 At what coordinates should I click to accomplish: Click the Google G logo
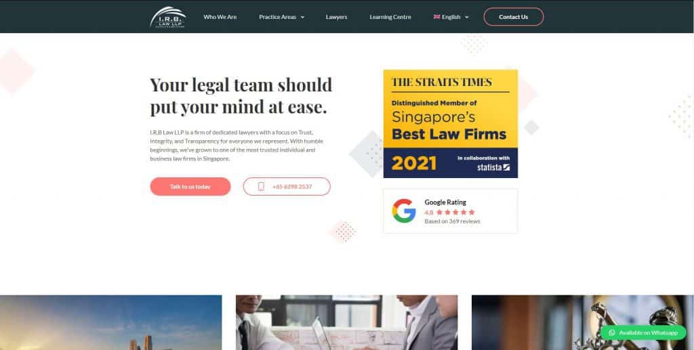[404, 211]
